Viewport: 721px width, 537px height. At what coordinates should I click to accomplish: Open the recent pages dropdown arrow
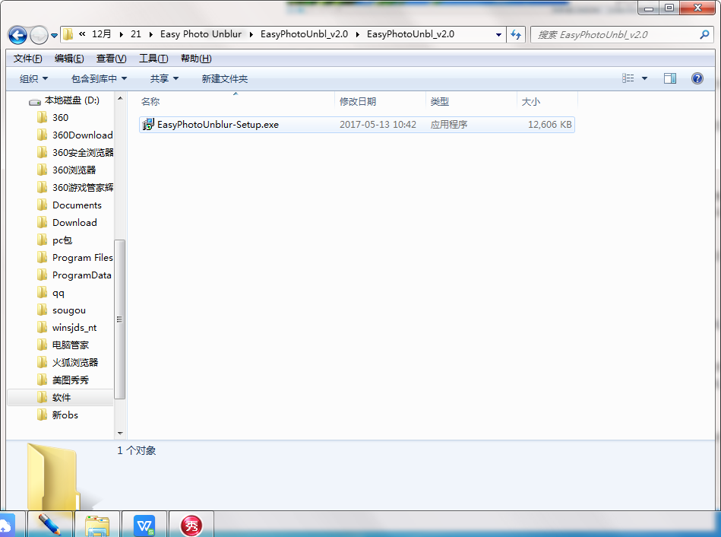tap(54, 36)
